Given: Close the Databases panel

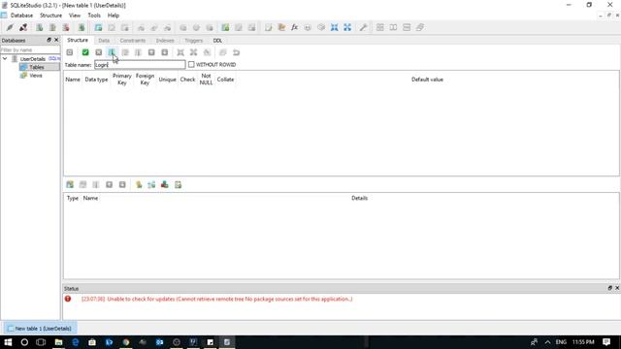Looking at the screenshot, I should [x=56, y=40].
